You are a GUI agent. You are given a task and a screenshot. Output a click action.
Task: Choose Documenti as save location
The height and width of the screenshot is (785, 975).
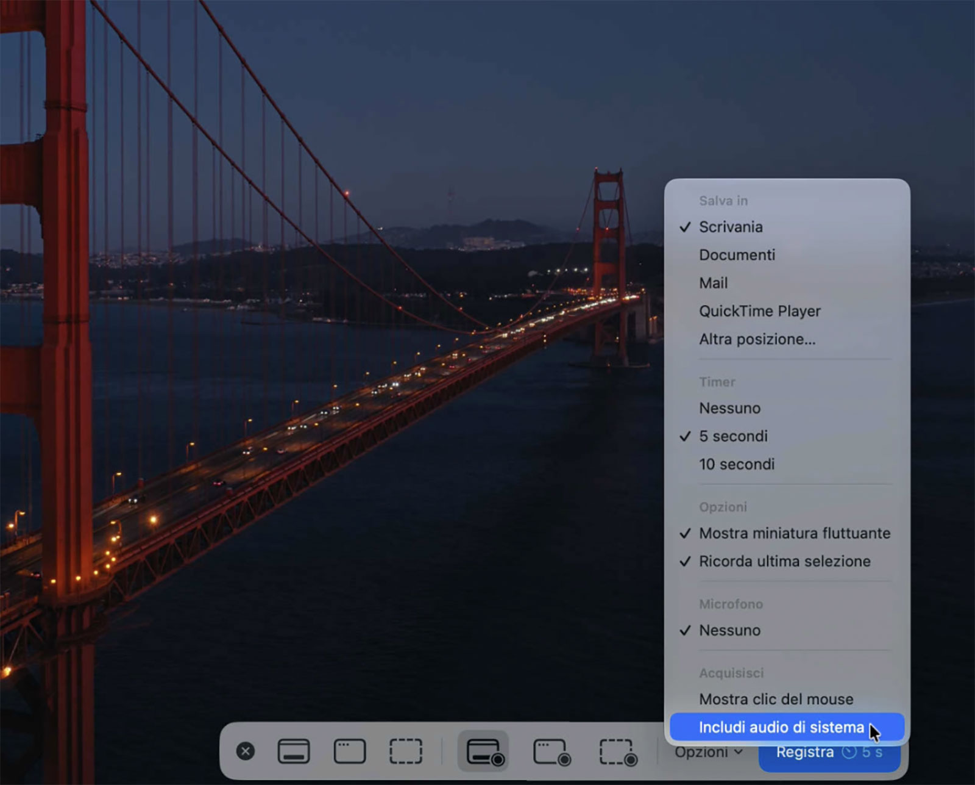[787, 255]
